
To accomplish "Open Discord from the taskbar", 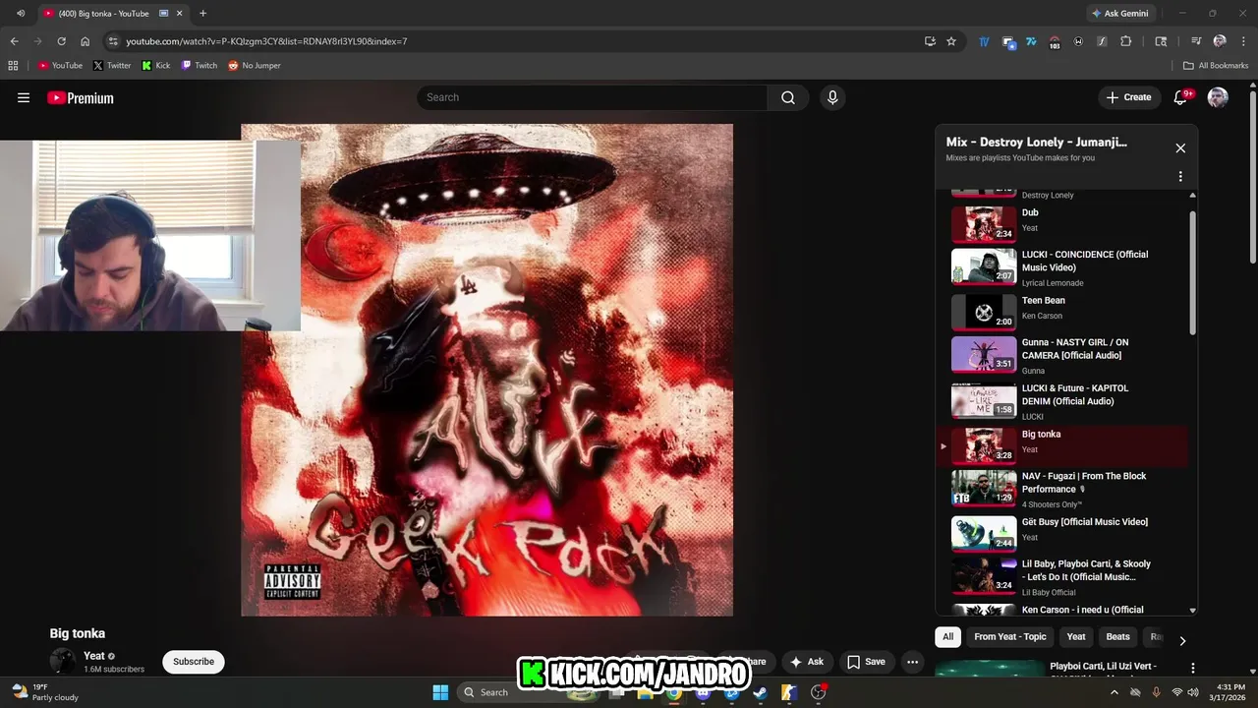I will click(703, 692).
